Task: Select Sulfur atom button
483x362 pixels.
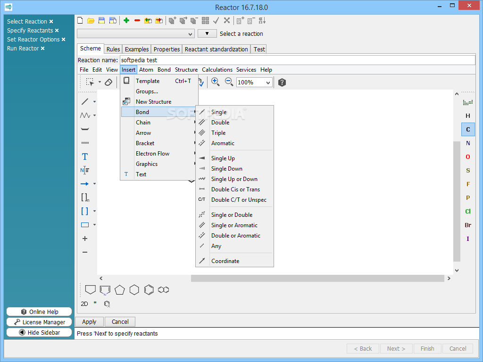Action: 468,171
